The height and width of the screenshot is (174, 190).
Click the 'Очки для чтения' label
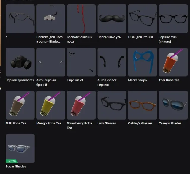[x=140, y=37]
